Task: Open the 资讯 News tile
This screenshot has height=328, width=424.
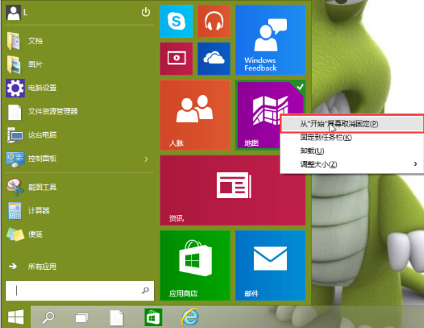Action: (x=233, y=190)
